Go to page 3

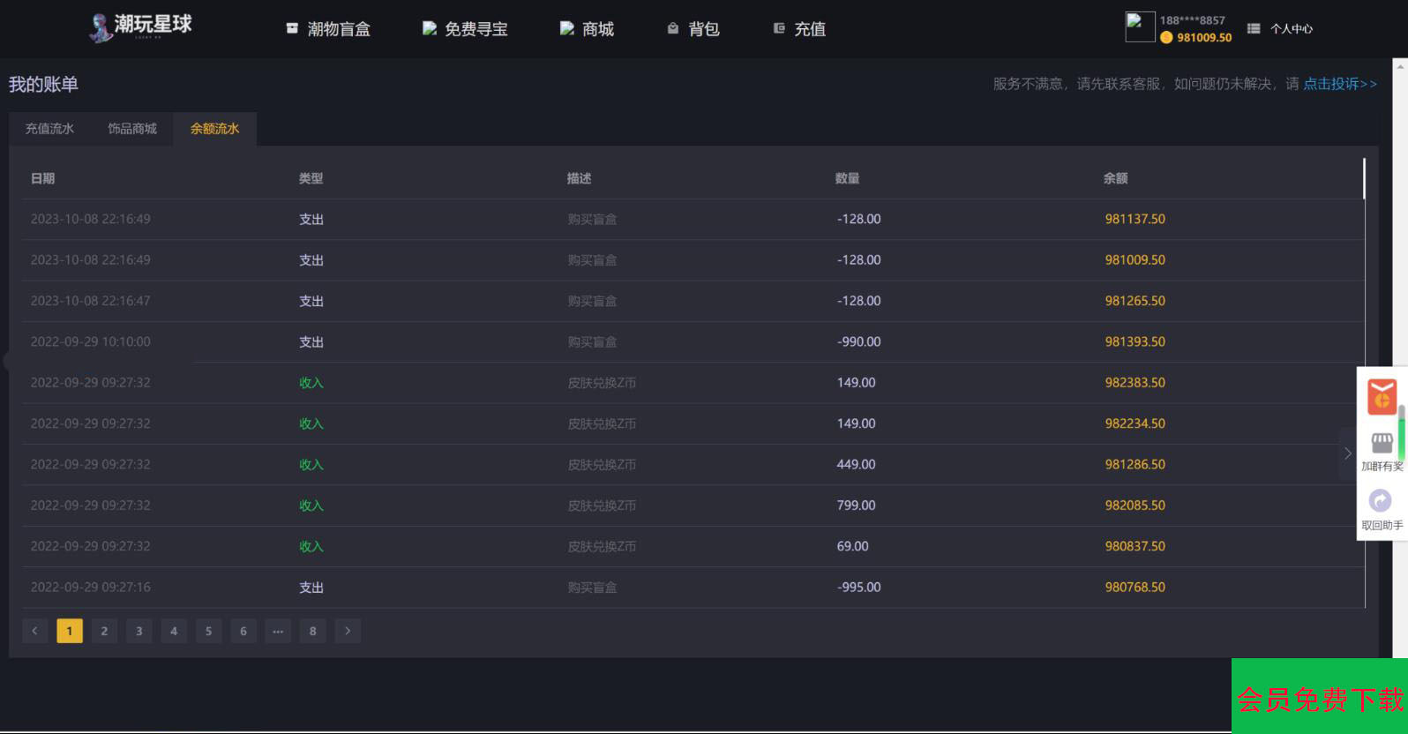pyautogui.click(x=139, y=631)
